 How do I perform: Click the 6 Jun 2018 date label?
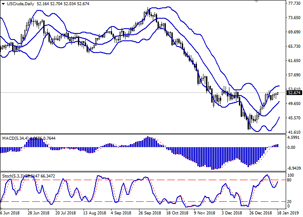[x=10, y=213]
